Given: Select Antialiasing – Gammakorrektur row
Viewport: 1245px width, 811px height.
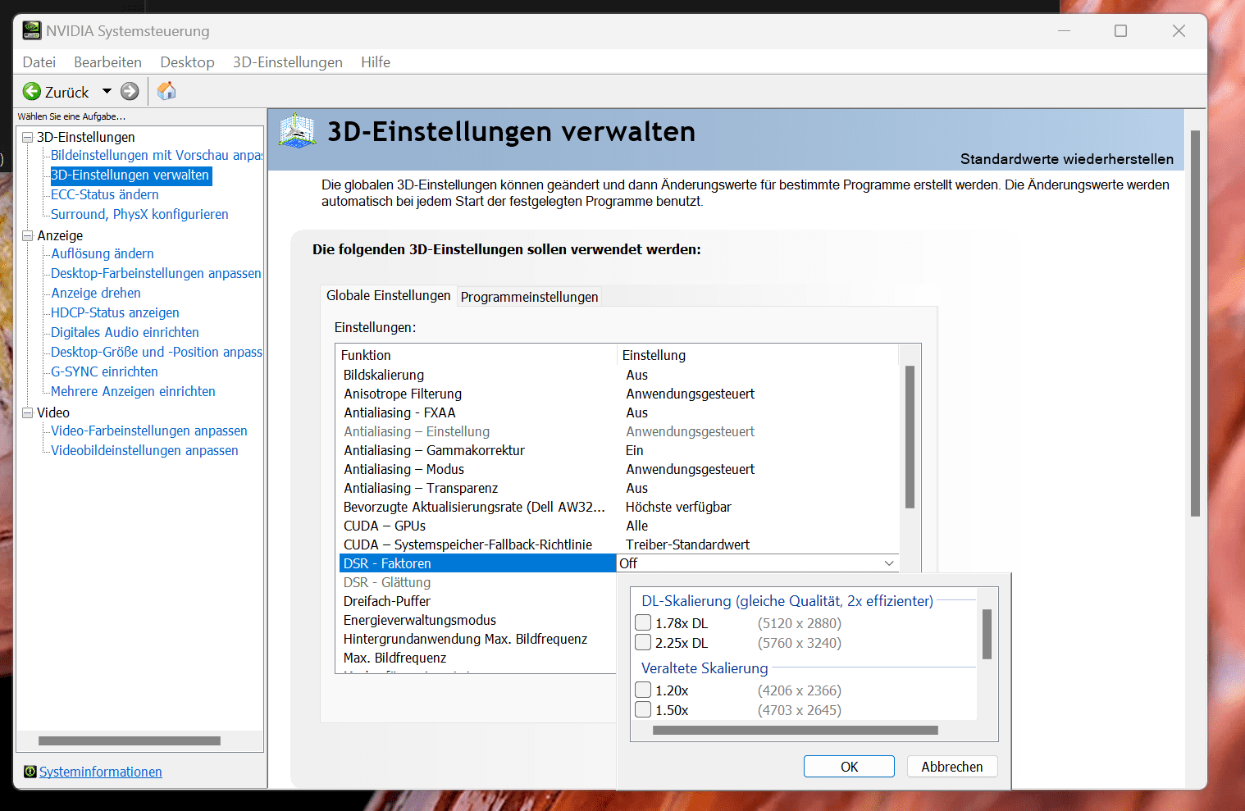Looking at the screenshot, I should click(x=619, y=450).
